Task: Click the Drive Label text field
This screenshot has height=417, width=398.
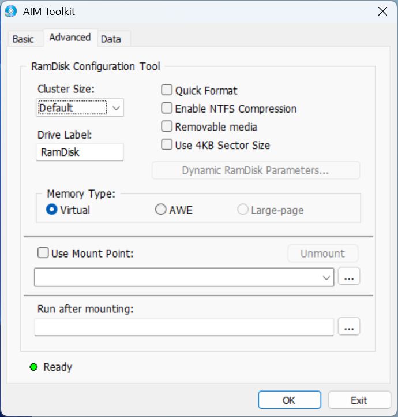Action: pos(80,152)
